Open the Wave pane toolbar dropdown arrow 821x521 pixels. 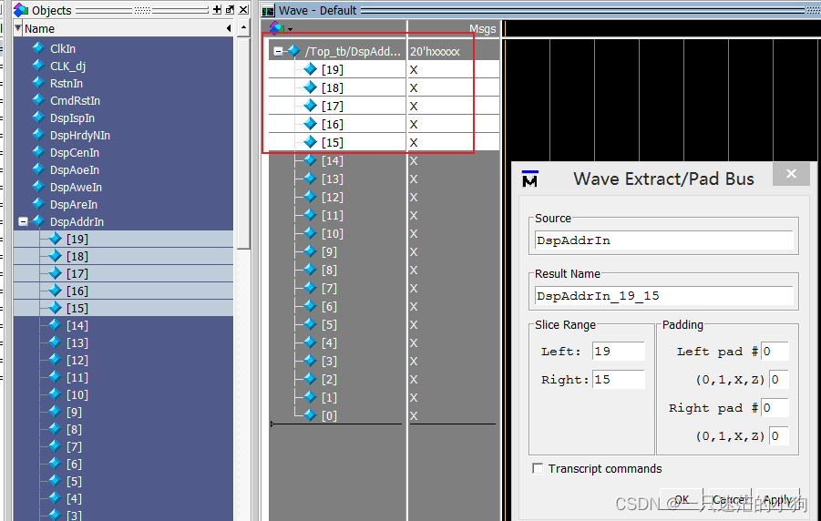coord(290,29)
